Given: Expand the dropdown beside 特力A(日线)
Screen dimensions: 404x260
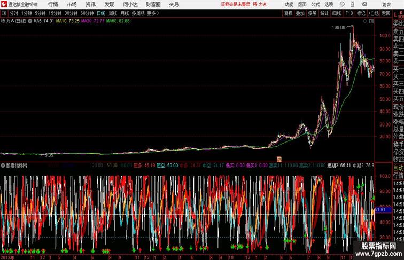Looking at the screenshot, I should click(x=30, y=21).
